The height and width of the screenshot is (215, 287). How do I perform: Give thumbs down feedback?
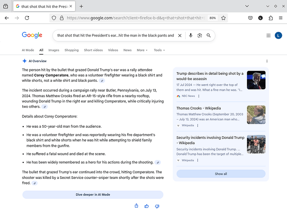coord(157,206)
